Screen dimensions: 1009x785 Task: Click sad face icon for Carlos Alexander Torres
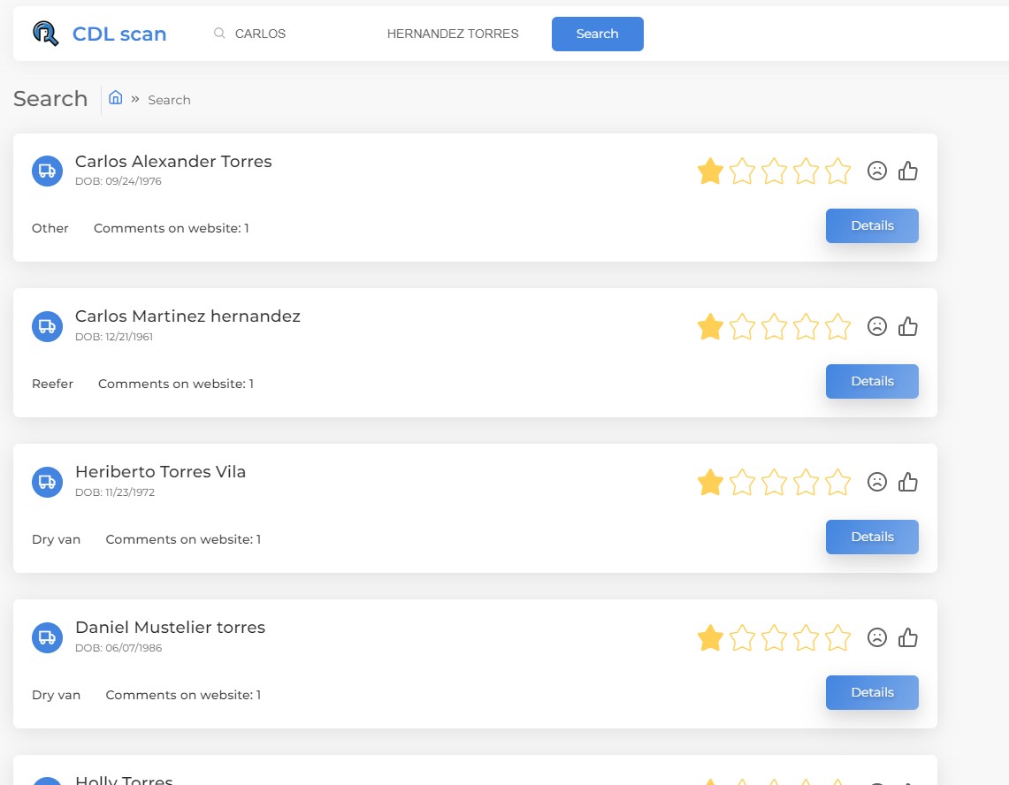coord(877,171)
